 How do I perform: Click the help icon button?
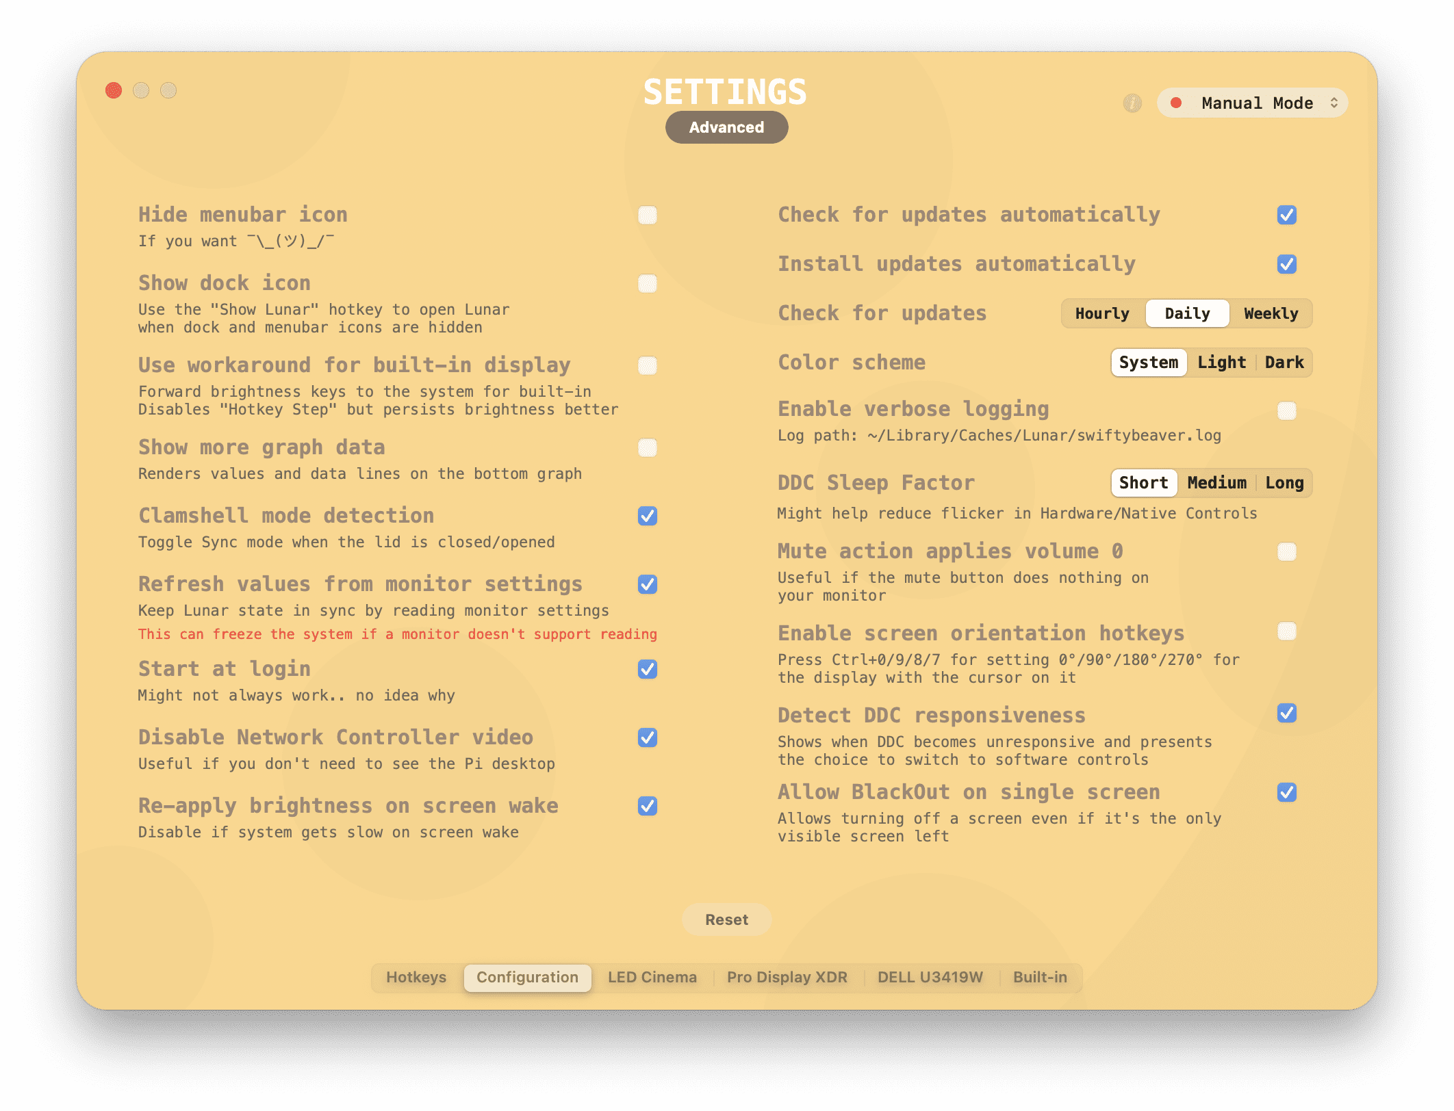(1132, 104)
